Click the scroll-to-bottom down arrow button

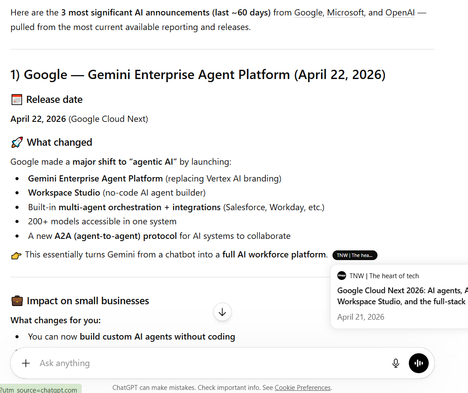(x=223, y=312)
